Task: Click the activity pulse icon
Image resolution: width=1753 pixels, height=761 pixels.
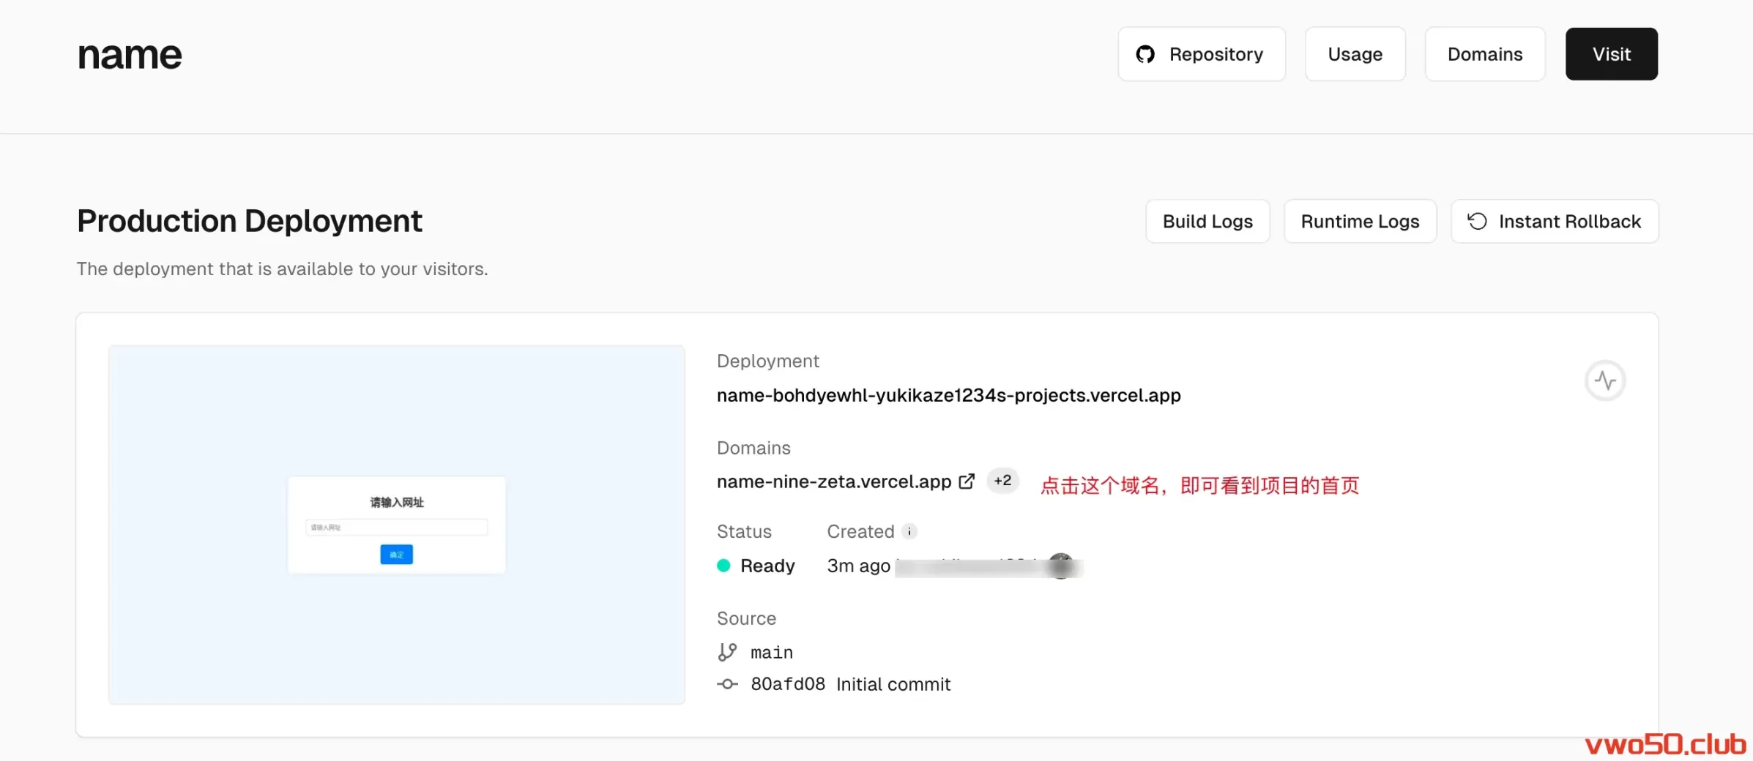Action: point(1605,380)
